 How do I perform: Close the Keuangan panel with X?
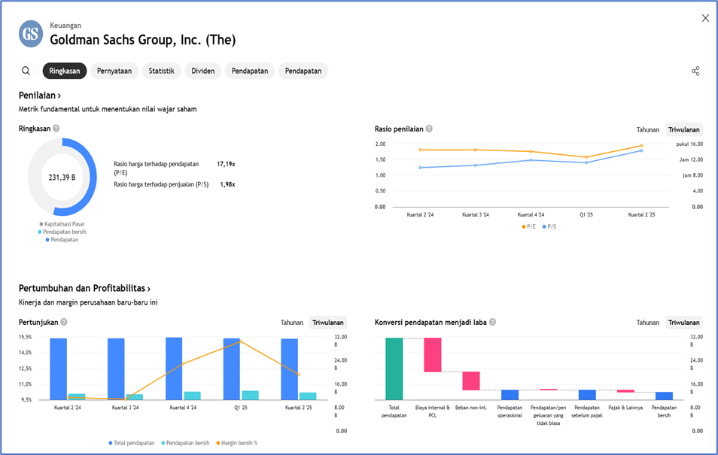click(705, 18)
